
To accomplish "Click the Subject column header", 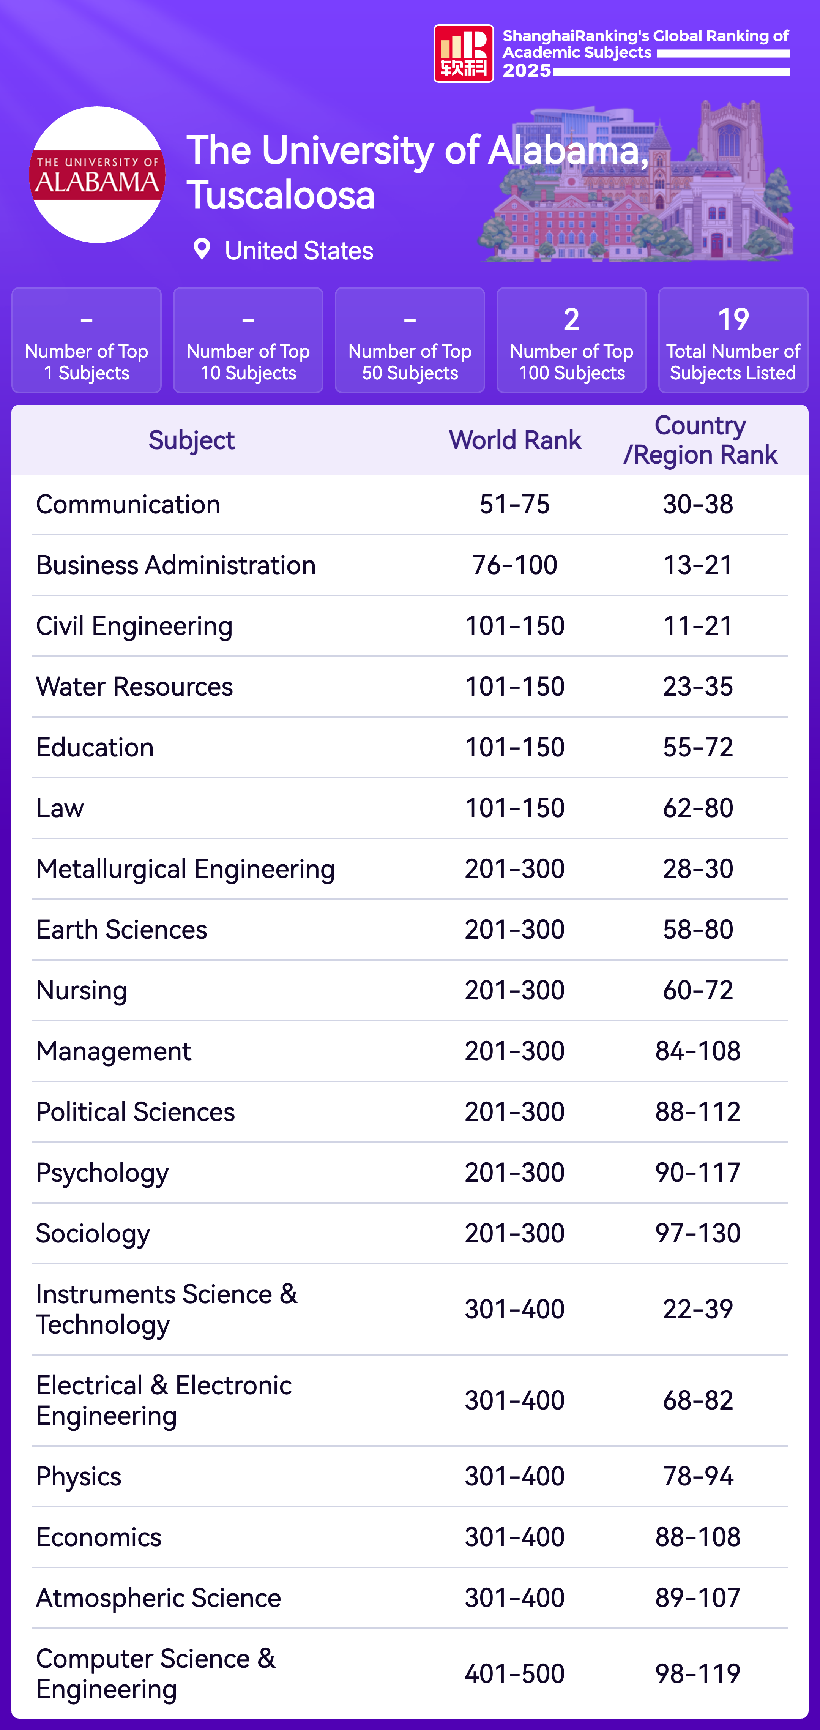I will click(x=191, y=440).
